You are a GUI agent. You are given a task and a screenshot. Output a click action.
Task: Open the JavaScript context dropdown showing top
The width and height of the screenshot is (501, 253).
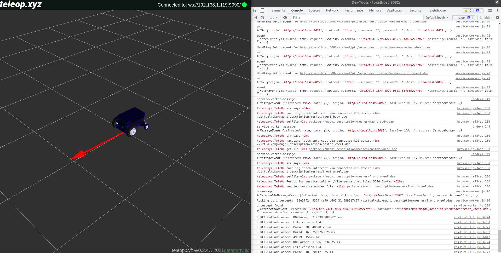(x=273, y=18)
